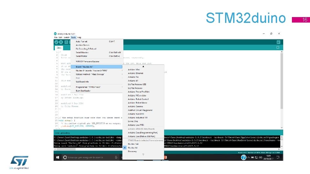
Task: Choose Auto Format from Tools menu
Action: coord(97,42)
